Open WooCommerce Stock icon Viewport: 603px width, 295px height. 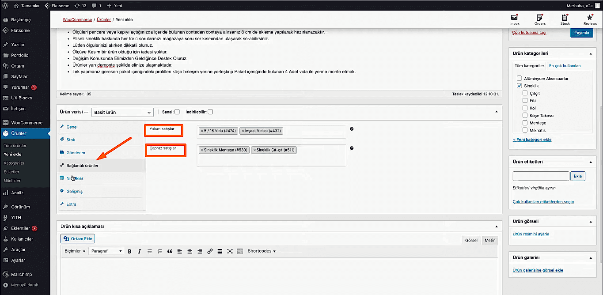[x=565, y=19]
